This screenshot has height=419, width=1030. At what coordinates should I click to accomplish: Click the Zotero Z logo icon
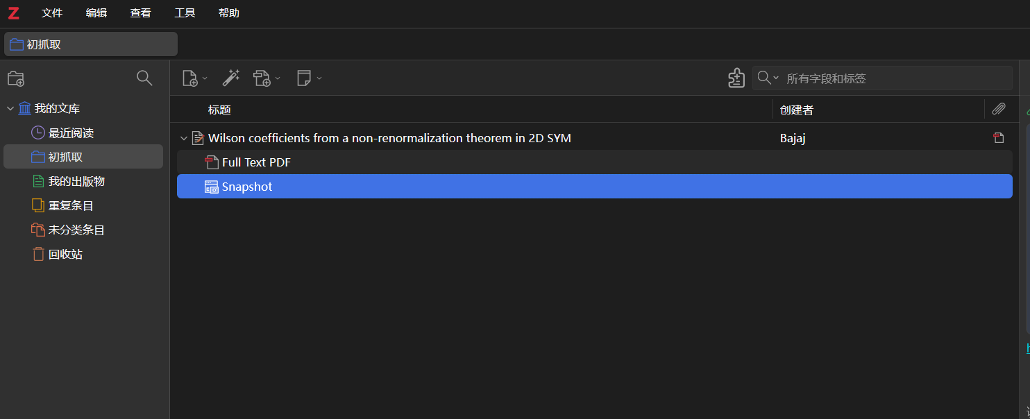pyautogui.click(x=13, y=13)
